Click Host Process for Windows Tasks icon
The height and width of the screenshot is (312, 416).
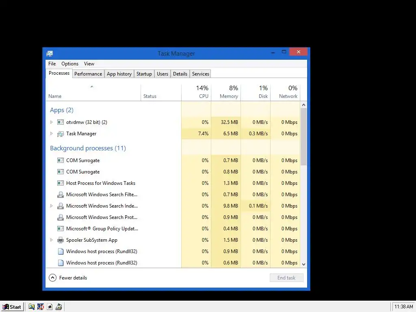click(x=61, y=183)
